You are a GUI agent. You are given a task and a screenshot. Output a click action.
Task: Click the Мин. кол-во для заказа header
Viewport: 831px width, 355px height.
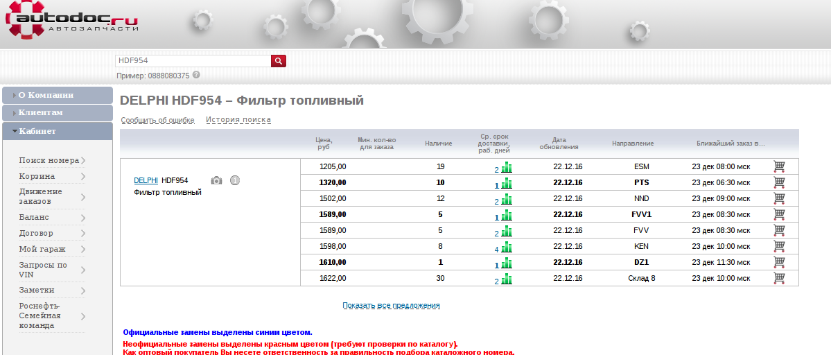[x=377, y=144]
